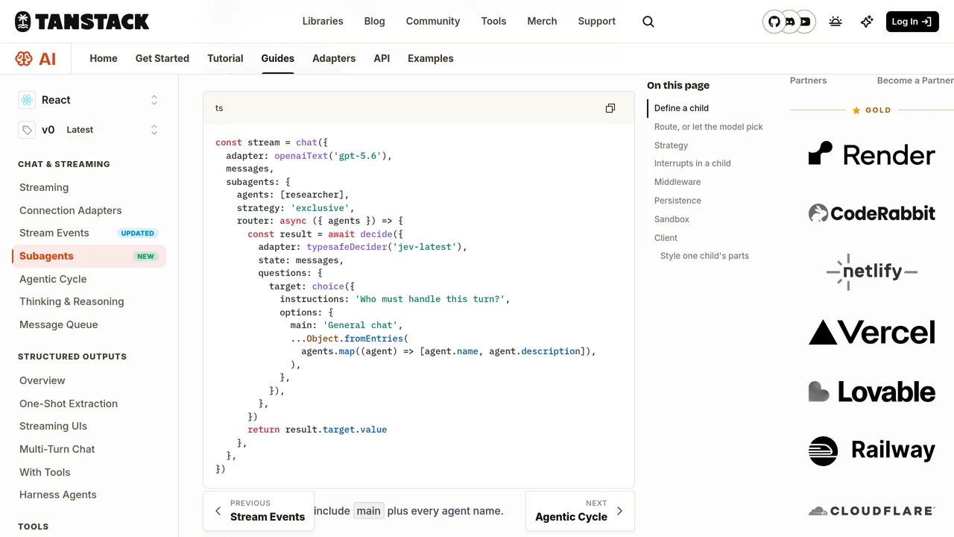Jump to Style one child's parts

tap(704, 256)
